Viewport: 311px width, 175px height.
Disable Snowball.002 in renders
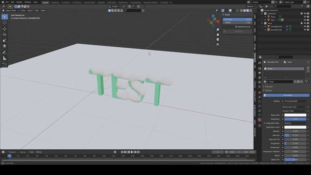pyautogui.click(x=308, y=30)
